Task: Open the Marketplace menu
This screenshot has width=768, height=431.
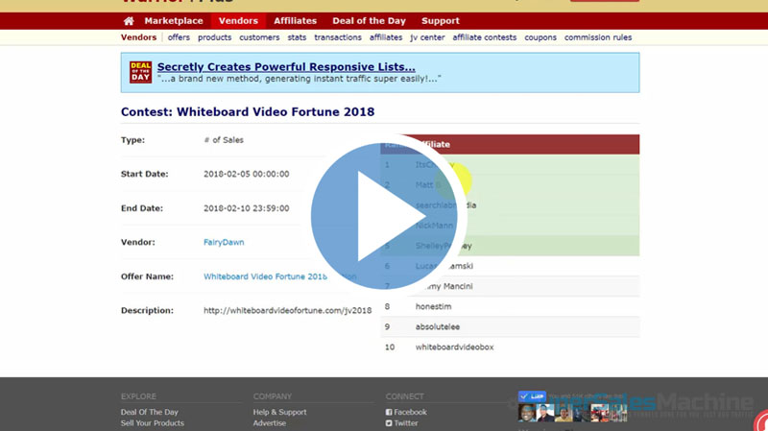Action: 174,21
